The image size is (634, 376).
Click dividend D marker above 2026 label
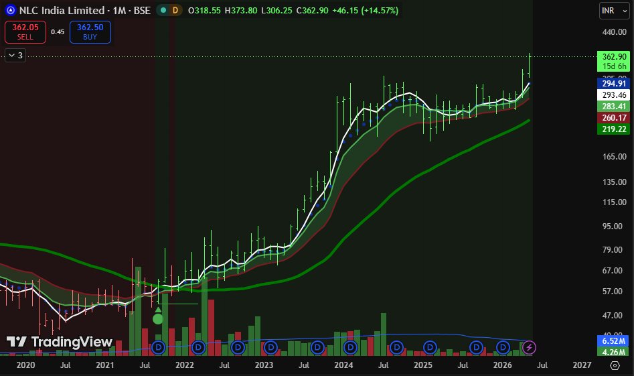tap(503, 347)
